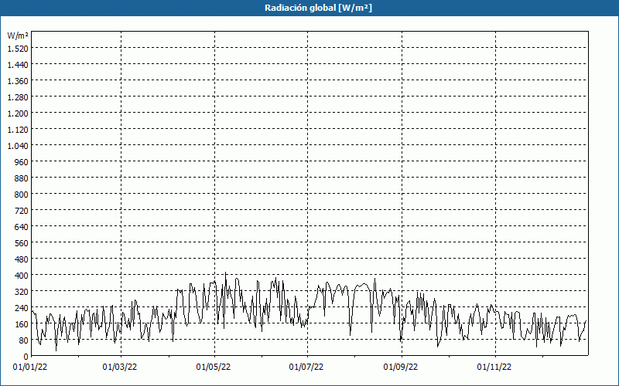
Task: Click the 720 y-axis label
Action: (22, 211)
